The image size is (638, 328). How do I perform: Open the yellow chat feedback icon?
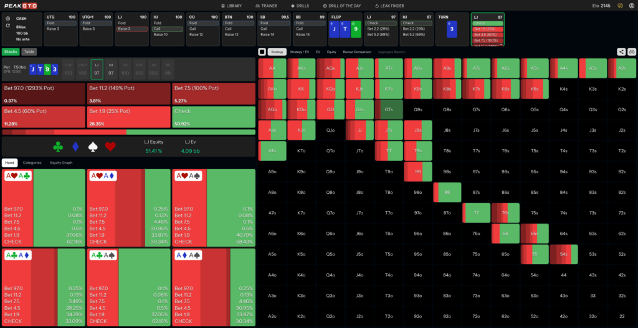[x=620, y=6]
